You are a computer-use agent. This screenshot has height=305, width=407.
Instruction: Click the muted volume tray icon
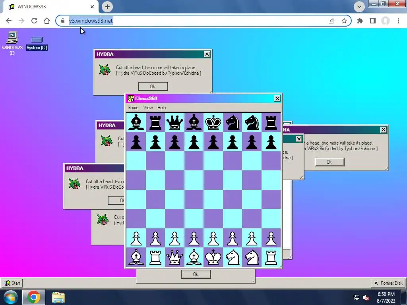366,297
